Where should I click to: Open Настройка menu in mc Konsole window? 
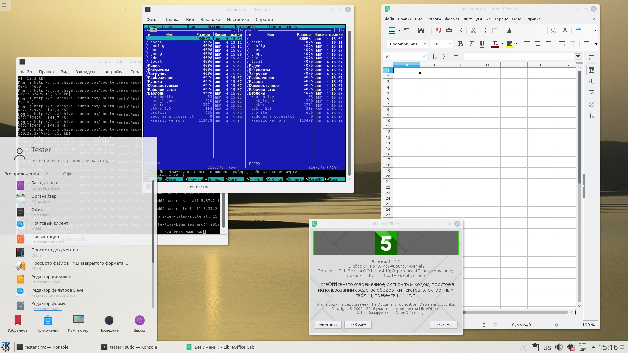pos(238,19)
